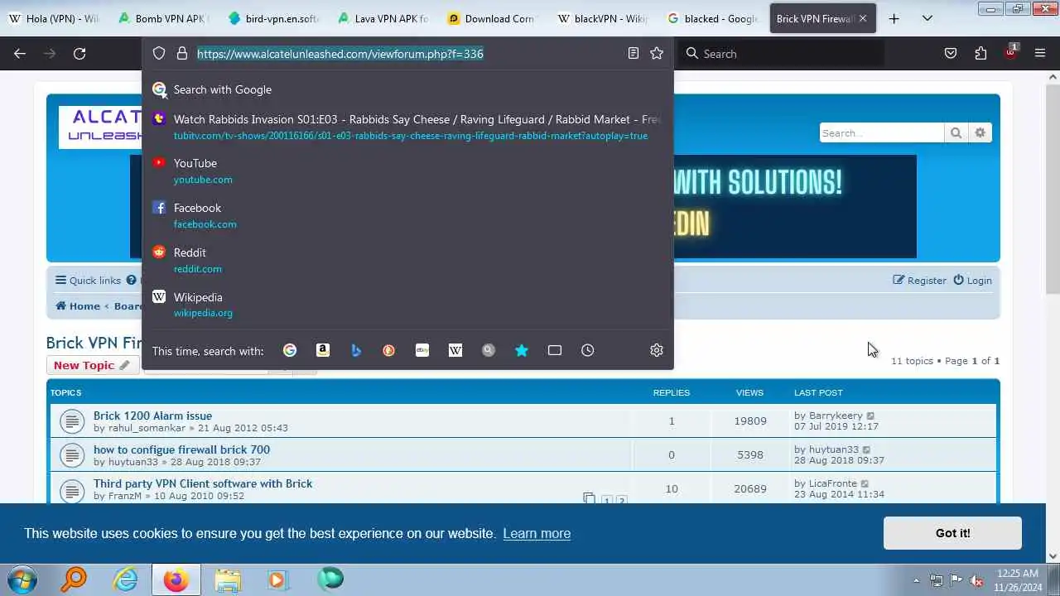Open Rabbids Invasion tubitv suggestion
This screenshot has width=1060, height=596.
pyautogui.click(x=407, y=127)
